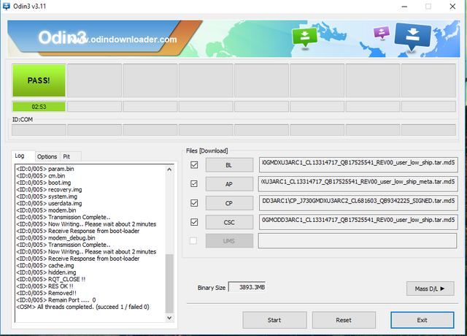Select log line 'recovery.img'
The image size is (467, 336).
click(49, 190)
